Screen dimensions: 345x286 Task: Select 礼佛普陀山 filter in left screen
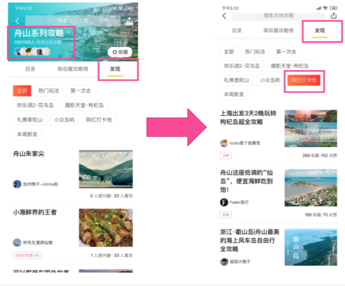point(30,120)
